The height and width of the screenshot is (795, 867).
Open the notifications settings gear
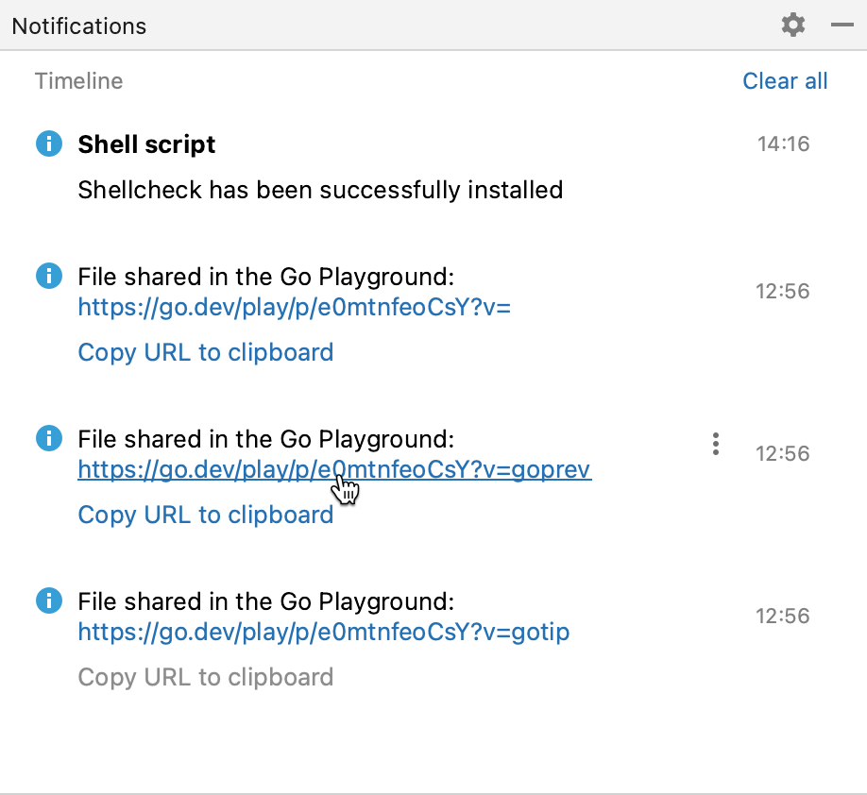point(793,25)
